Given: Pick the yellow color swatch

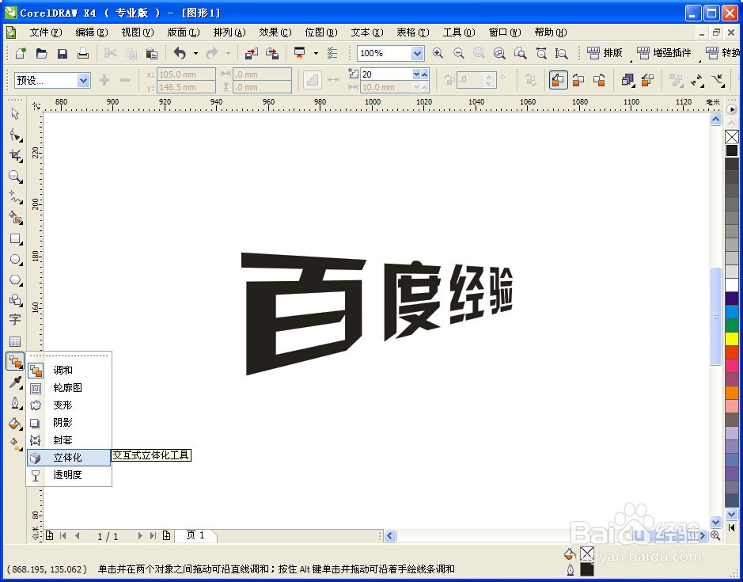Looking at the screenshot, I should tap(732, 339).
